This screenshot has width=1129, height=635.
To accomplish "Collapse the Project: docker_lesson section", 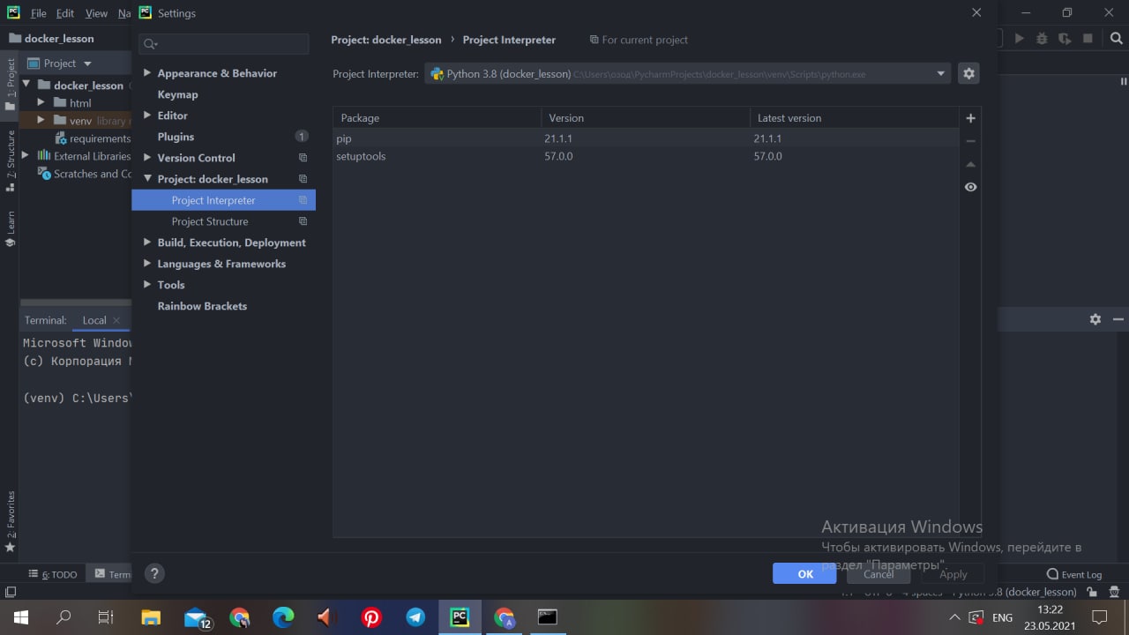I will (x=147, y=179).
